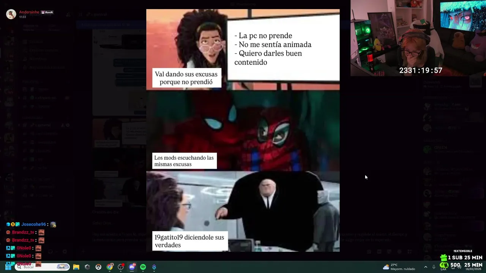
Task: Click the enlarged Spider-Verse meme image
Action: (243, 130)
